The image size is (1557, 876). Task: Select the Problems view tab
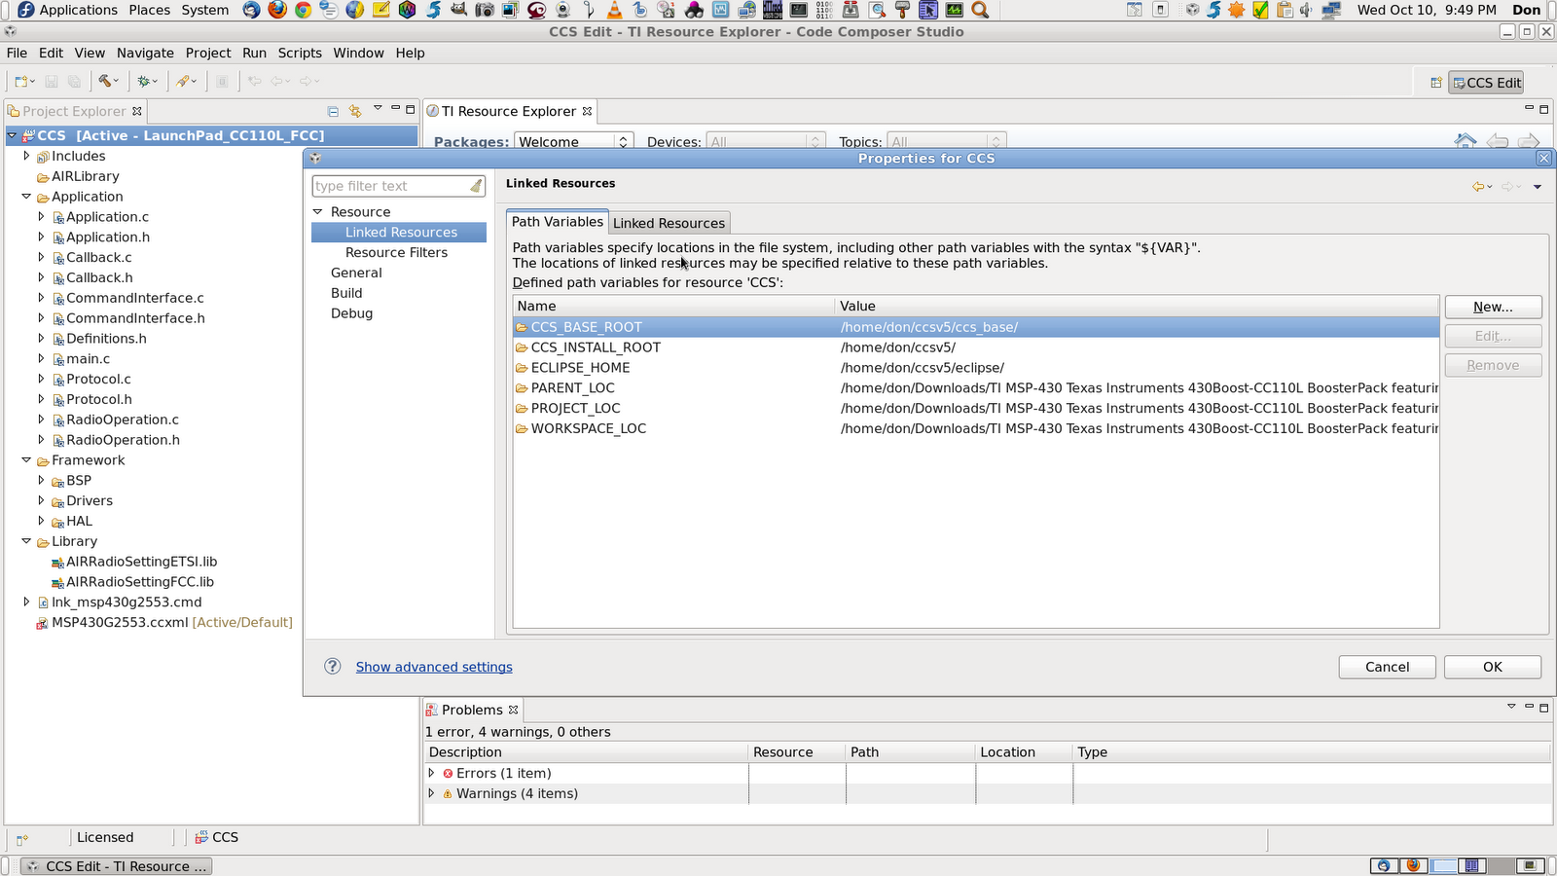(x=472, y=710)
